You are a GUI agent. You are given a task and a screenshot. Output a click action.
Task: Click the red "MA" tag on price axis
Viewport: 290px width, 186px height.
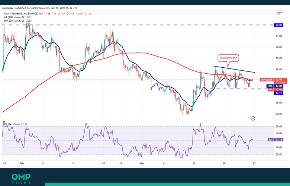[x=270, y=90]
